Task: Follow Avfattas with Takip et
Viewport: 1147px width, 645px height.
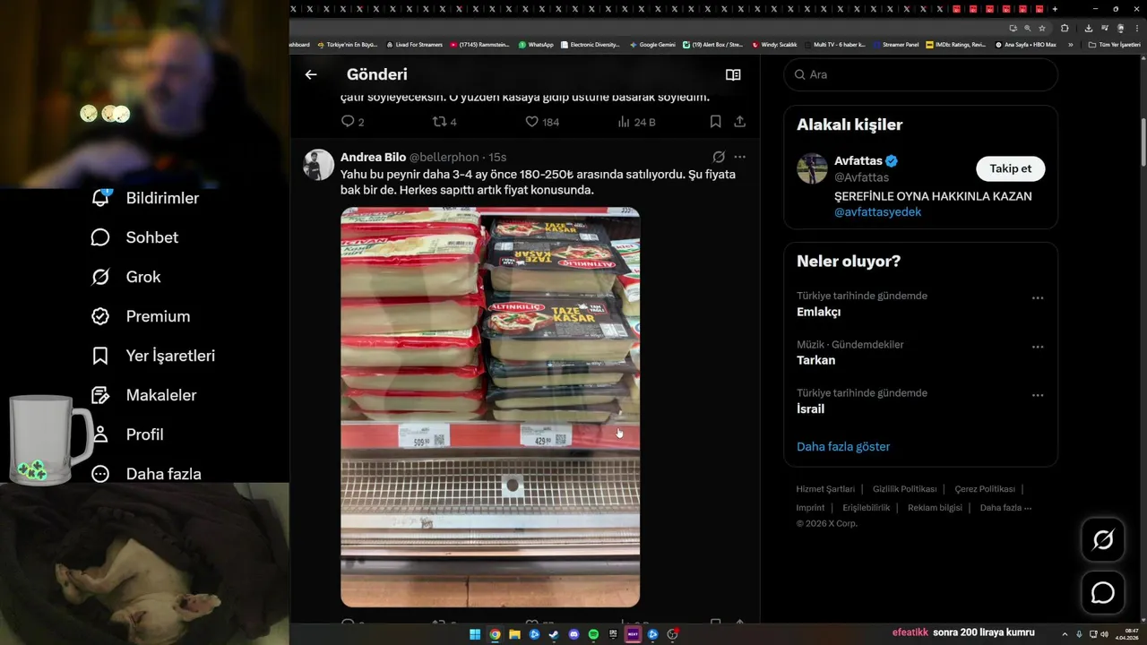Action: (x=1010, y=168)
